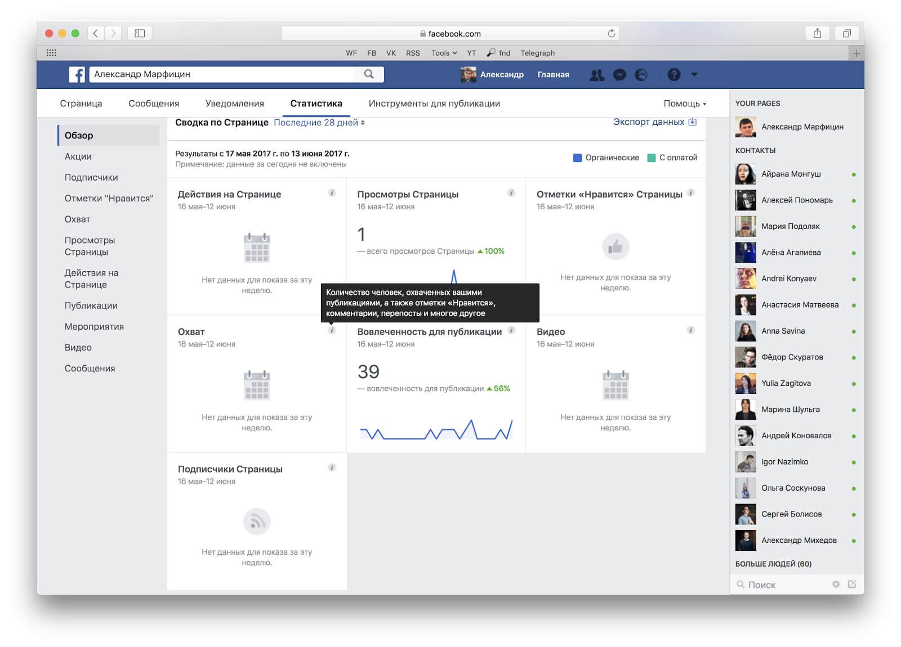Image resolution: width=901 pixels, height=647 pixels.
Task: Open Акции in left sidebar
Action: [x=78, y=156]
